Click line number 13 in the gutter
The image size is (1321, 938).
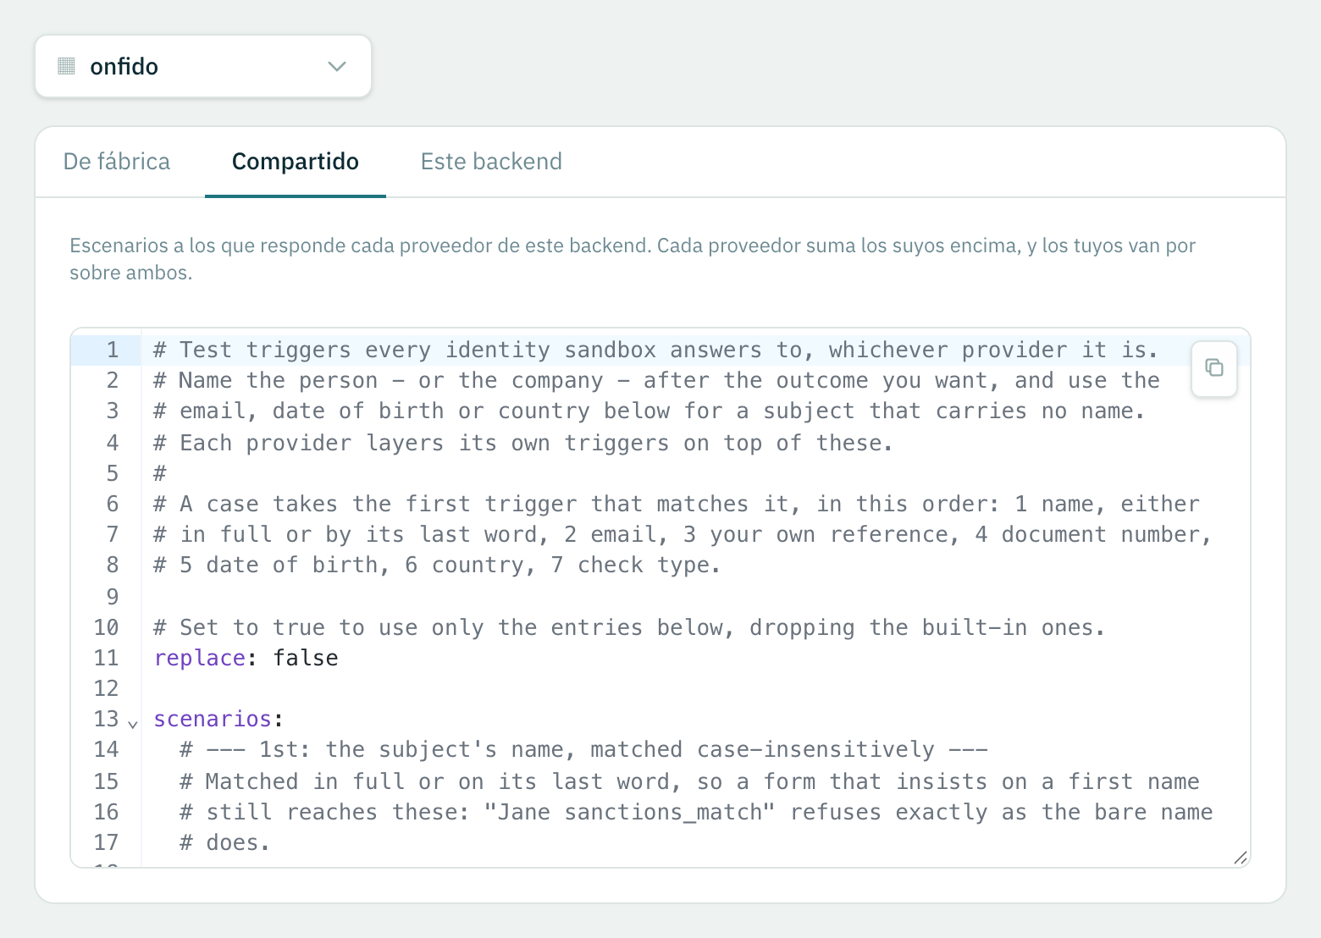[106, 719]
